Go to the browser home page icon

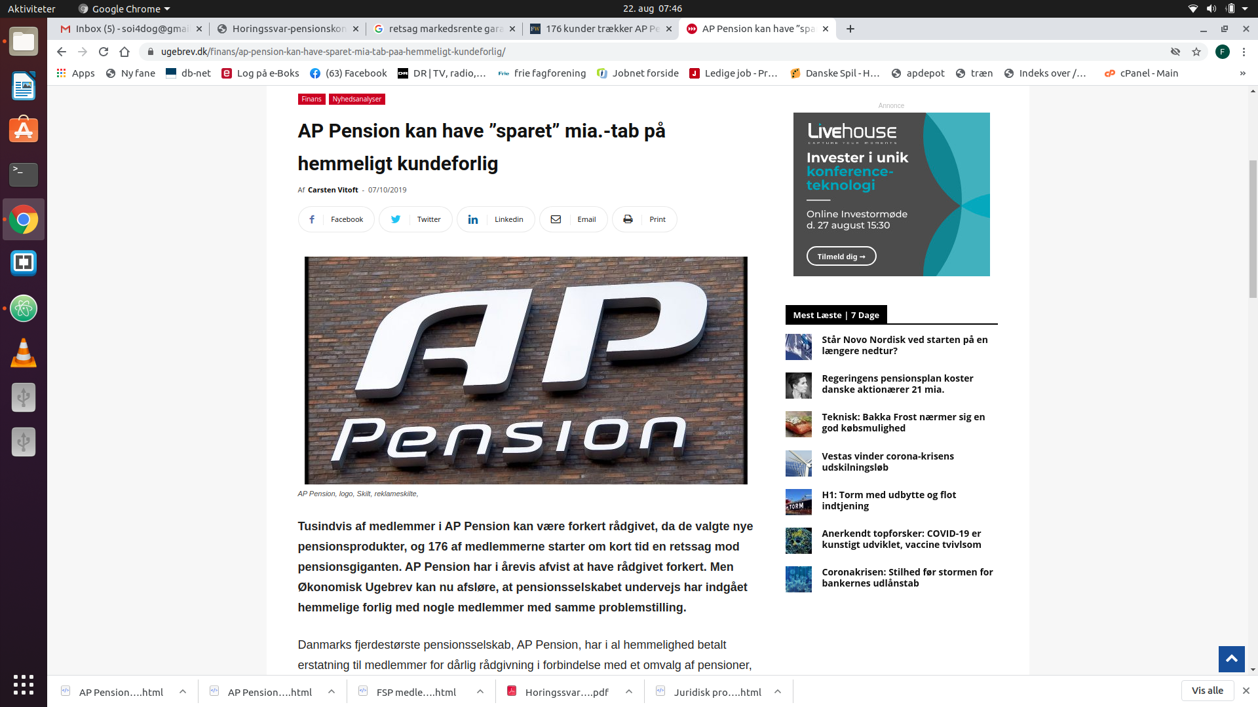[124, 52]
